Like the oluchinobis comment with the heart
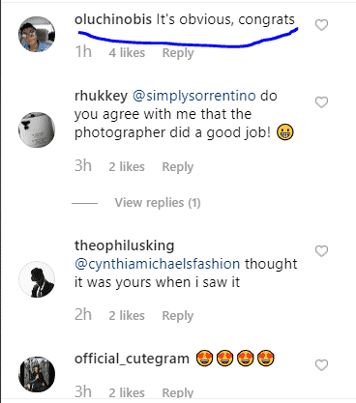This screenshot has width=356, height=403. [x=321, y=25]
